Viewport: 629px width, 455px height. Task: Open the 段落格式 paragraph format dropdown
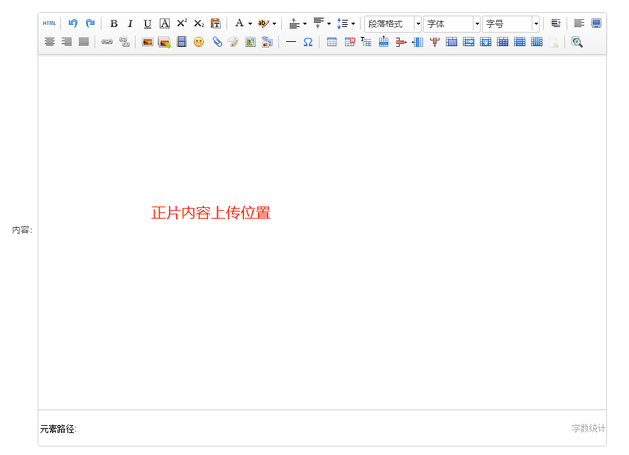[x=393, y=23]
